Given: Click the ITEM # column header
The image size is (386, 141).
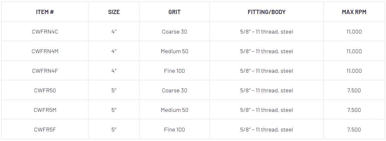Looking at the screenshot, I should point(45,12).
